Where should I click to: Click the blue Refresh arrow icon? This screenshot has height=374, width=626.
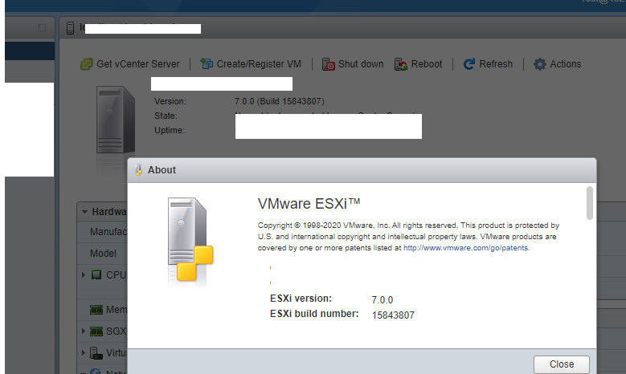pos(469,64)
